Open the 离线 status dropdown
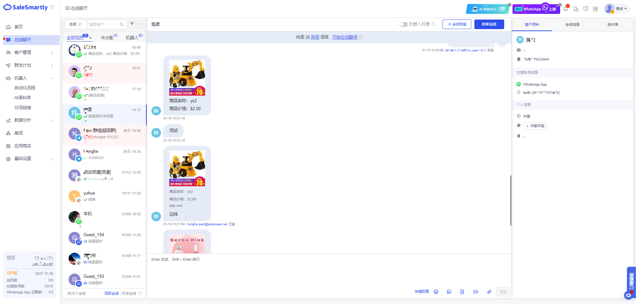 (616, 9)
